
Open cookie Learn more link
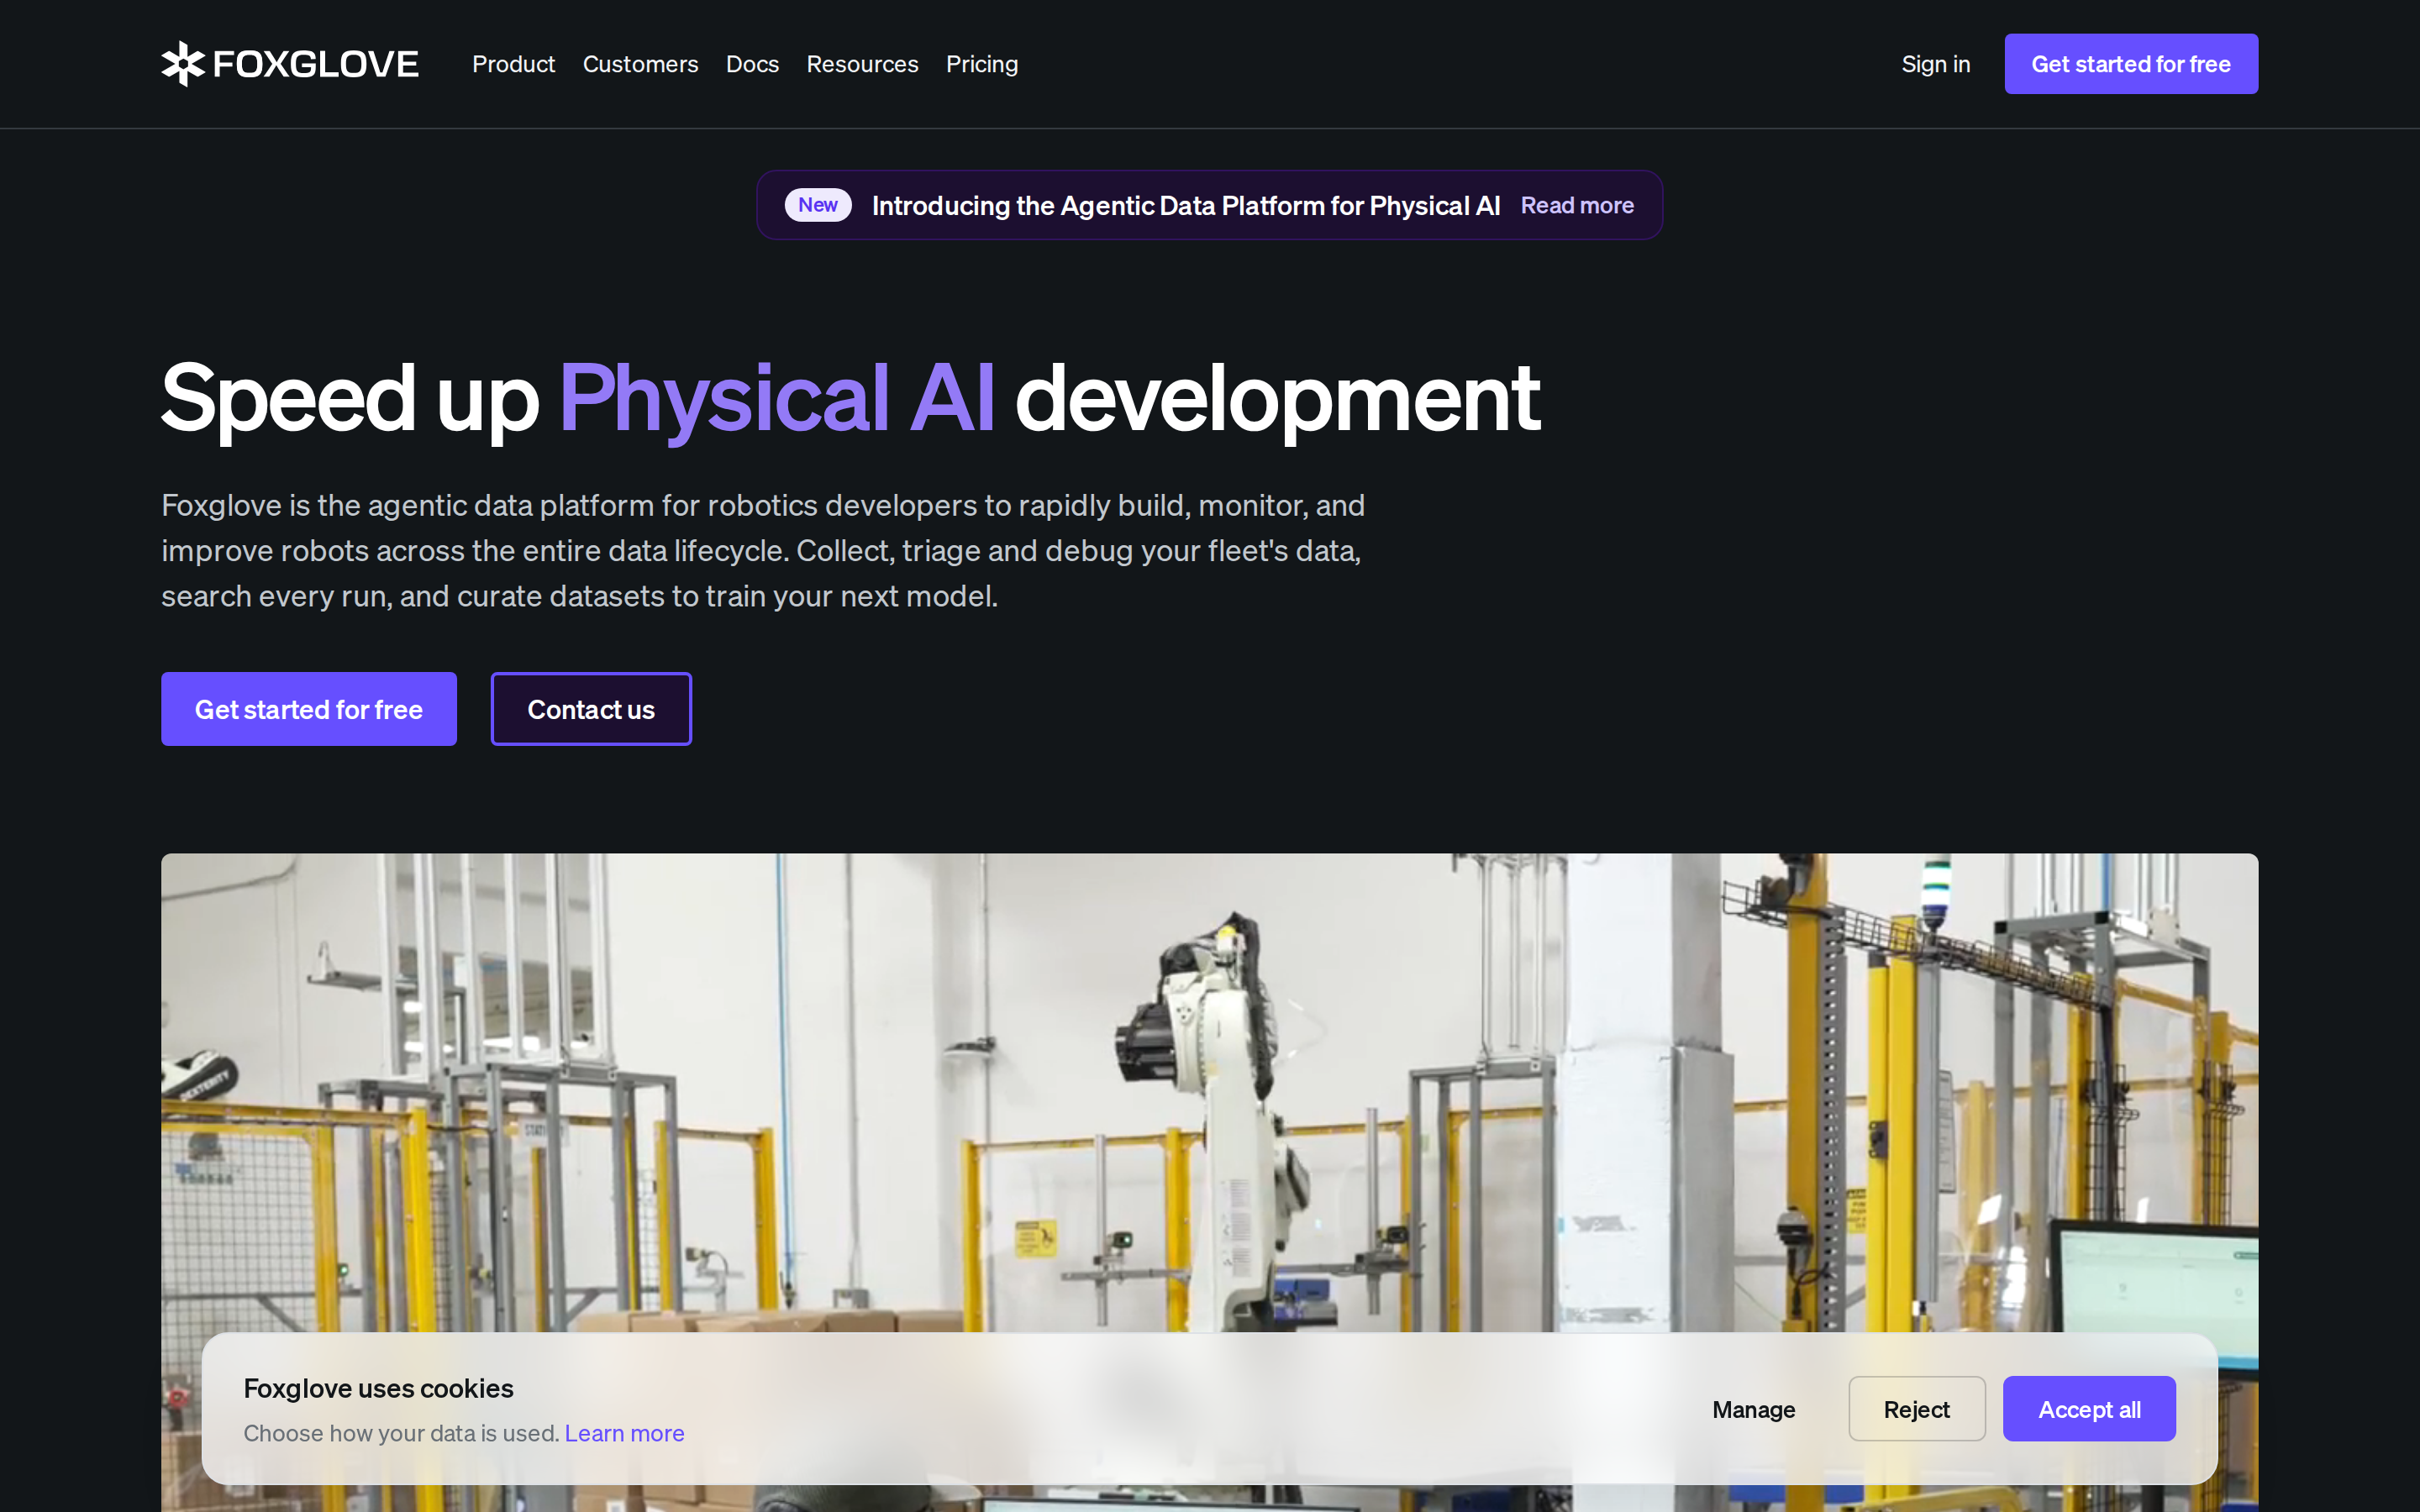(624, 1433)
